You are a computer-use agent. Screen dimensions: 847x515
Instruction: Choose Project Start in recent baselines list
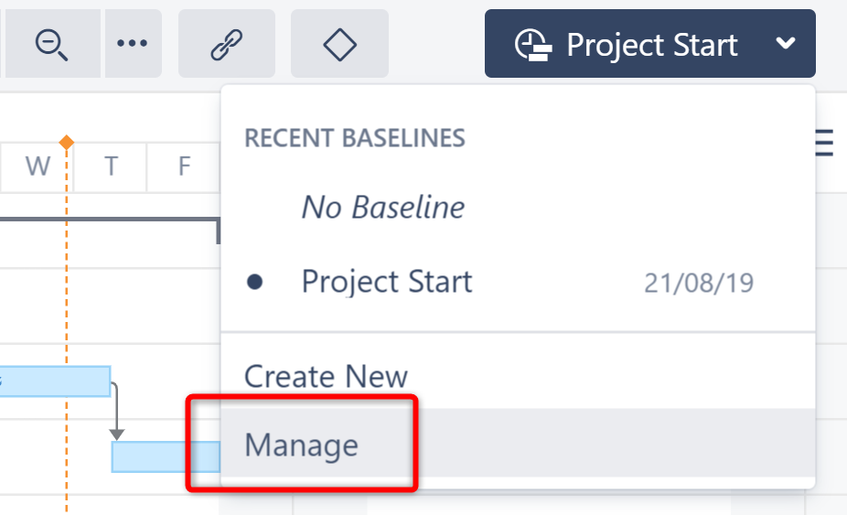(387, 282)
